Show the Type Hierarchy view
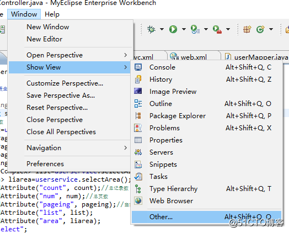The height and width of the screenshot is (233, 289). pyautogui.click(x=206, y=189)
